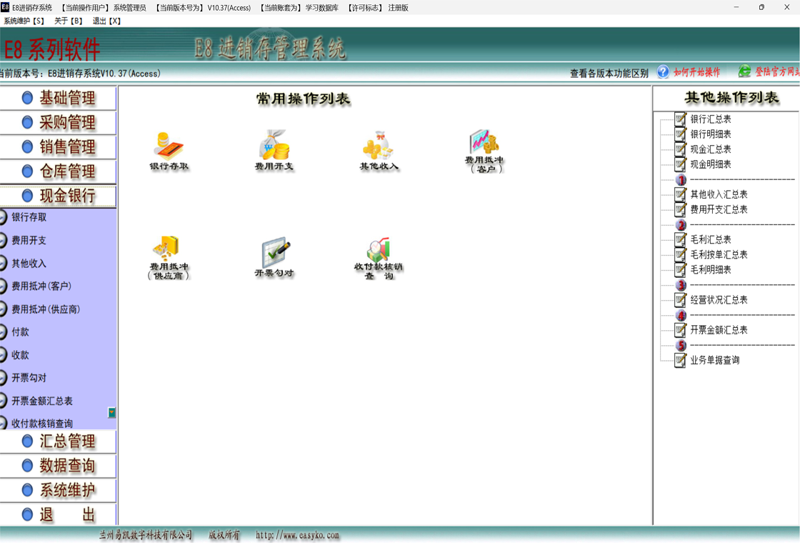Open the 系统维护【S】 menu
This screenshot has width=800, height=543.
click(x=24, y=21)
